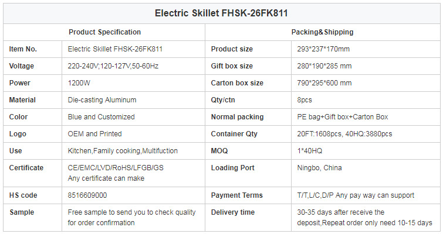The image size is (443, 234).
Task: Select the Packing&Shipping column header
Action: 322,32
